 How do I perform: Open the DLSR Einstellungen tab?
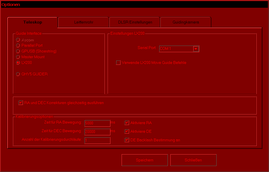135,22
